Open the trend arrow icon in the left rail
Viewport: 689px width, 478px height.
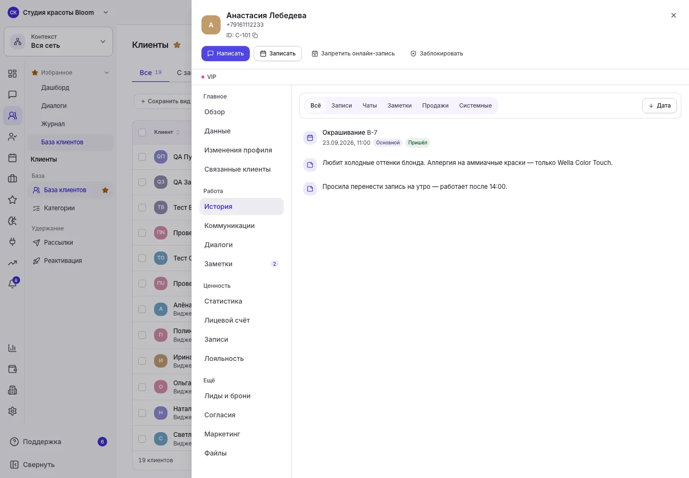point(12,263)
